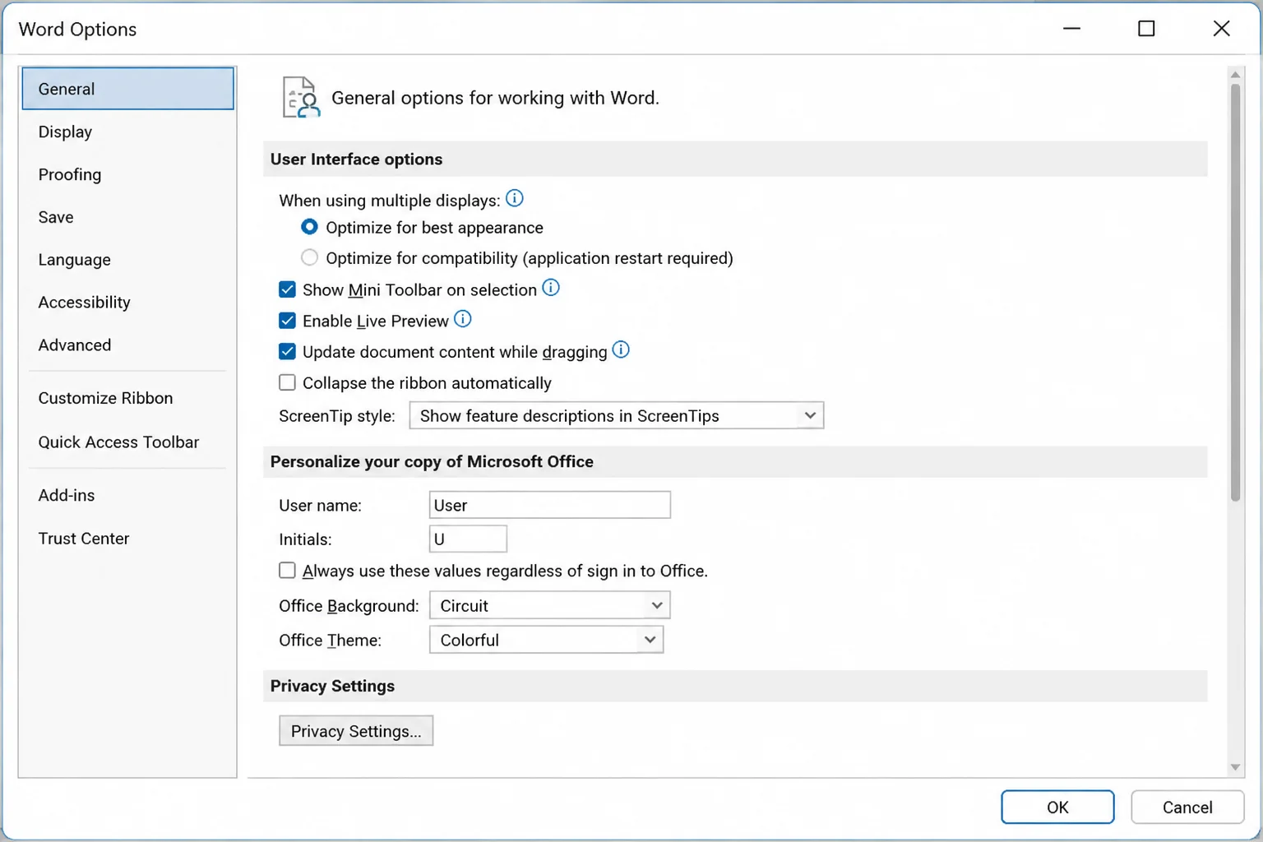Expand the Office Theme dropdown
Image resolution: width=1263 pixels, height=842 pixels.
coord(546,640)
